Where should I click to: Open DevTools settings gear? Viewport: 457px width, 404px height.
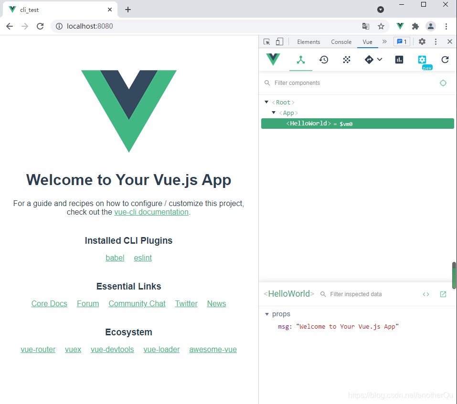pos(422,41)
